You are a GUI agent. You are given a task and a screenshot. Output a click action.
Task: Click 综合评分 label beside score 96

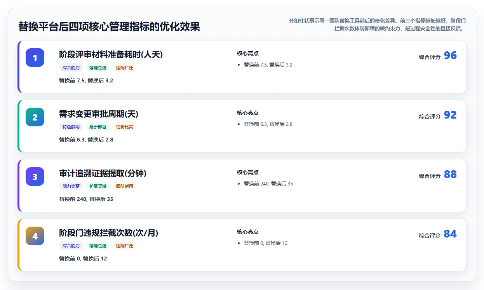pos(430,57)
